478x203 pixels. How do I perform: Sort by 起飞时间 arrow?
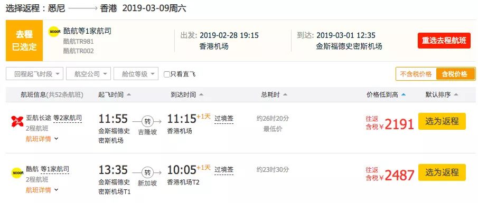pyautogui.click(x=129, y=95)
